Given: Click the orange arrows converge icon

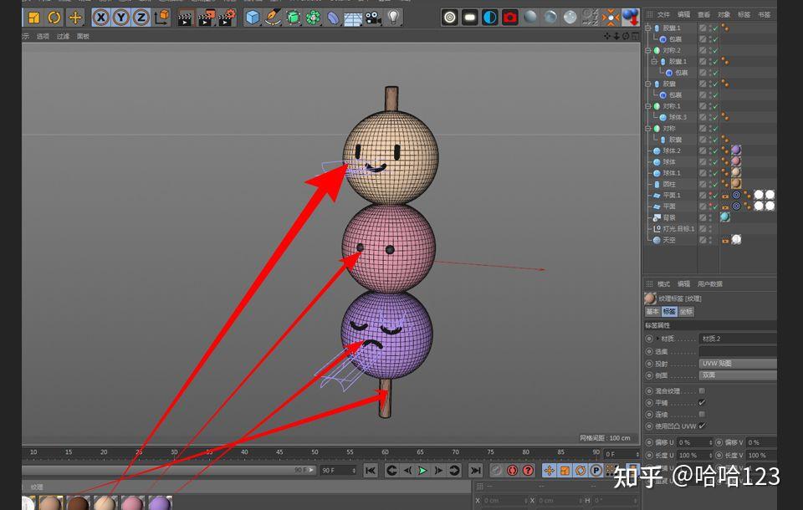Looking at the screenshot, I should coord(611,18).
